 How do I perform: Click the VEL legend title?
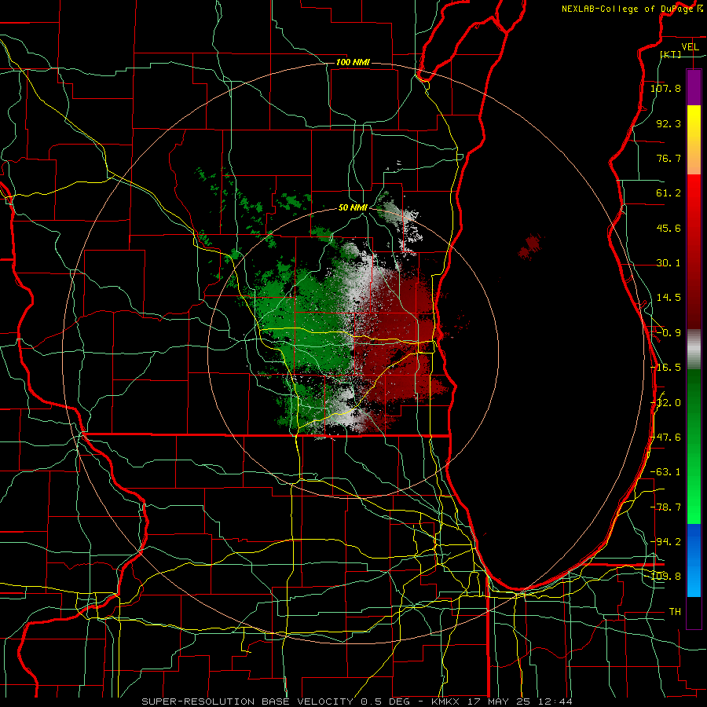tap(690, 46)
